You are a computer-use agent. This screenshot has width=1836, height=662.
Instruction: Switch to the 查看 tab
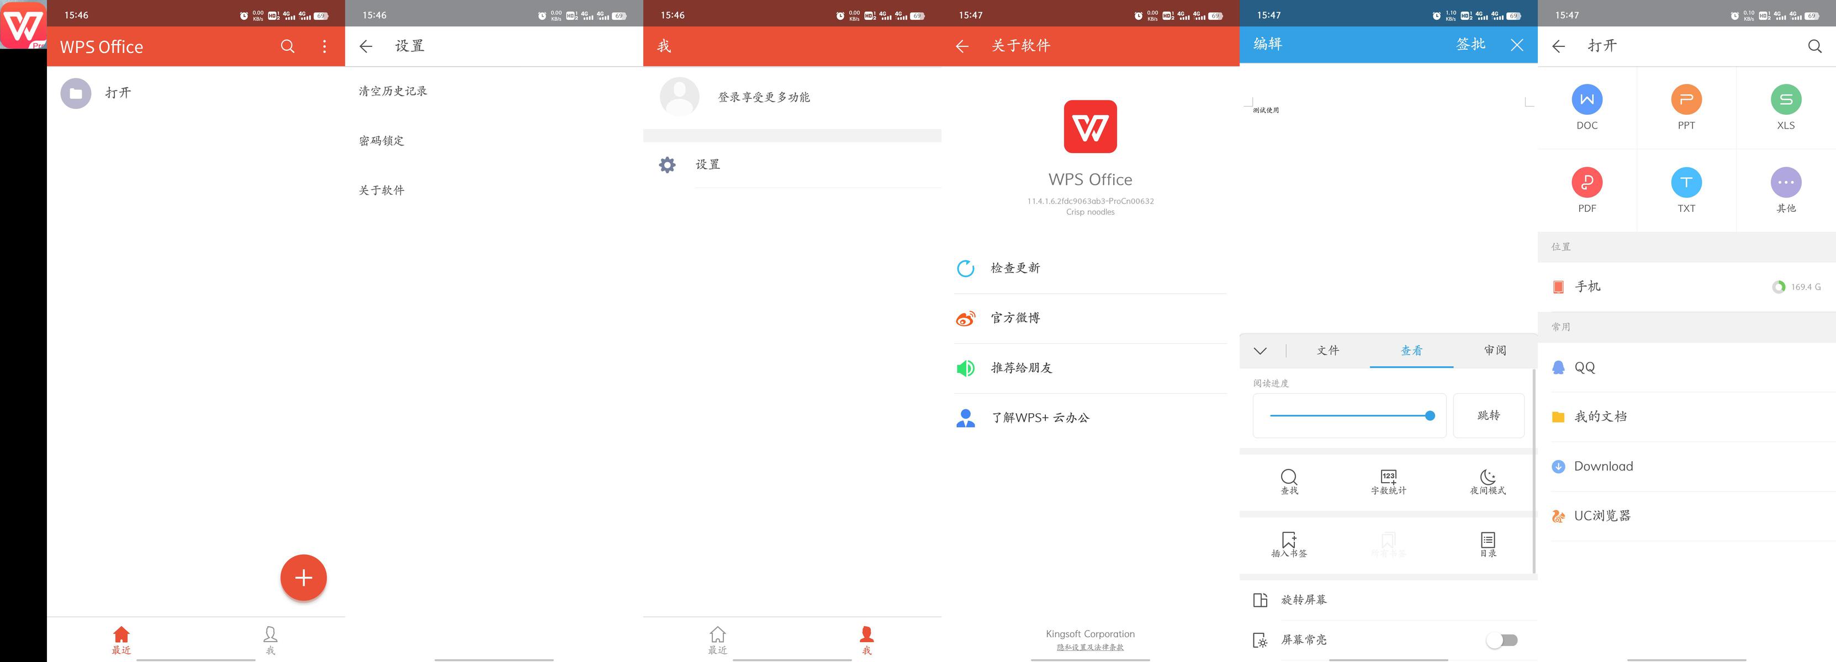tap(1411, 350)
